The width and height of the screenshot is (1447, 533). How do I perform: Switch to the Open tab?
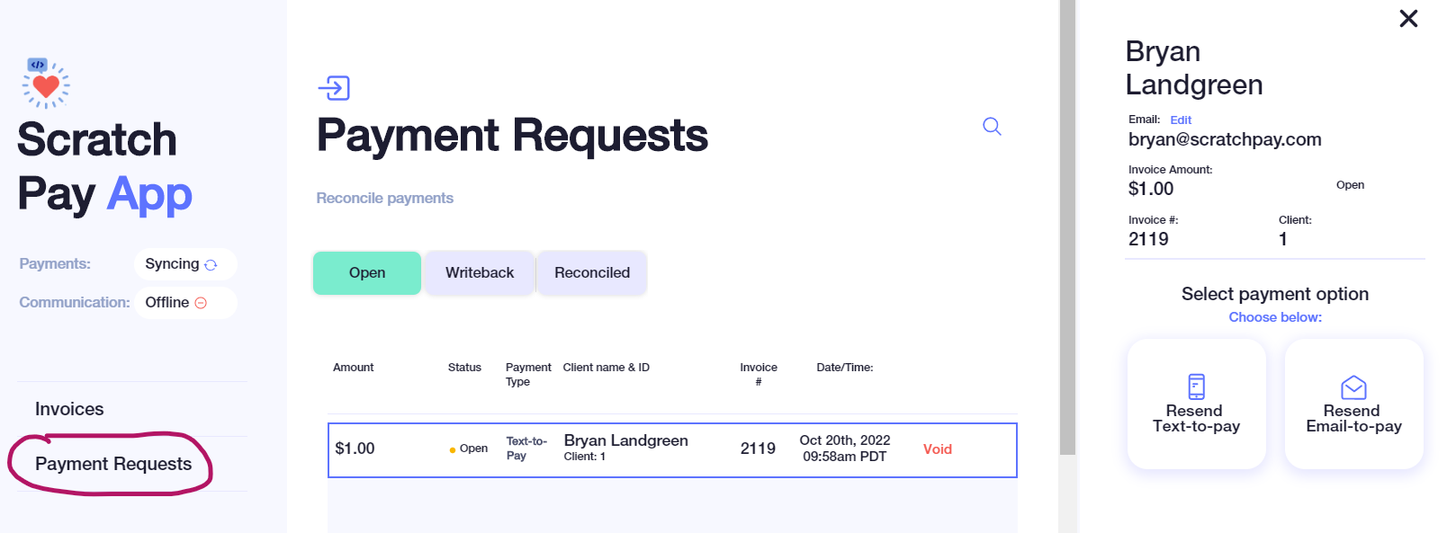pyautogui.click(x=367, y=273)
